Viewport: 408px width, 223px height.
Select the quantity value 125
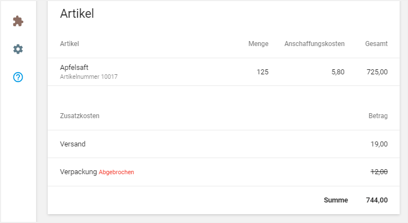tap(263, 72)
